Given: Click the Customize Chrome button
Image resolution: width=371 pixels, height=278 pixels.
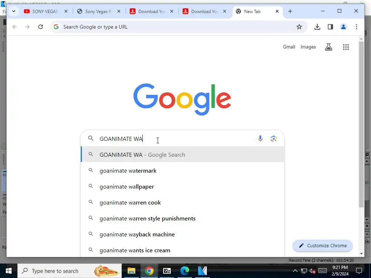Looking at the screenshot, I should pyautogui.click(x=322, y=246).
